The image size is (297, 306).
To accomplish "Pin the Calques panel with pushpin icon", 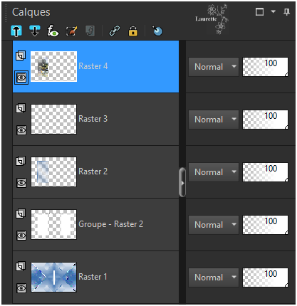I will point(286,12).
